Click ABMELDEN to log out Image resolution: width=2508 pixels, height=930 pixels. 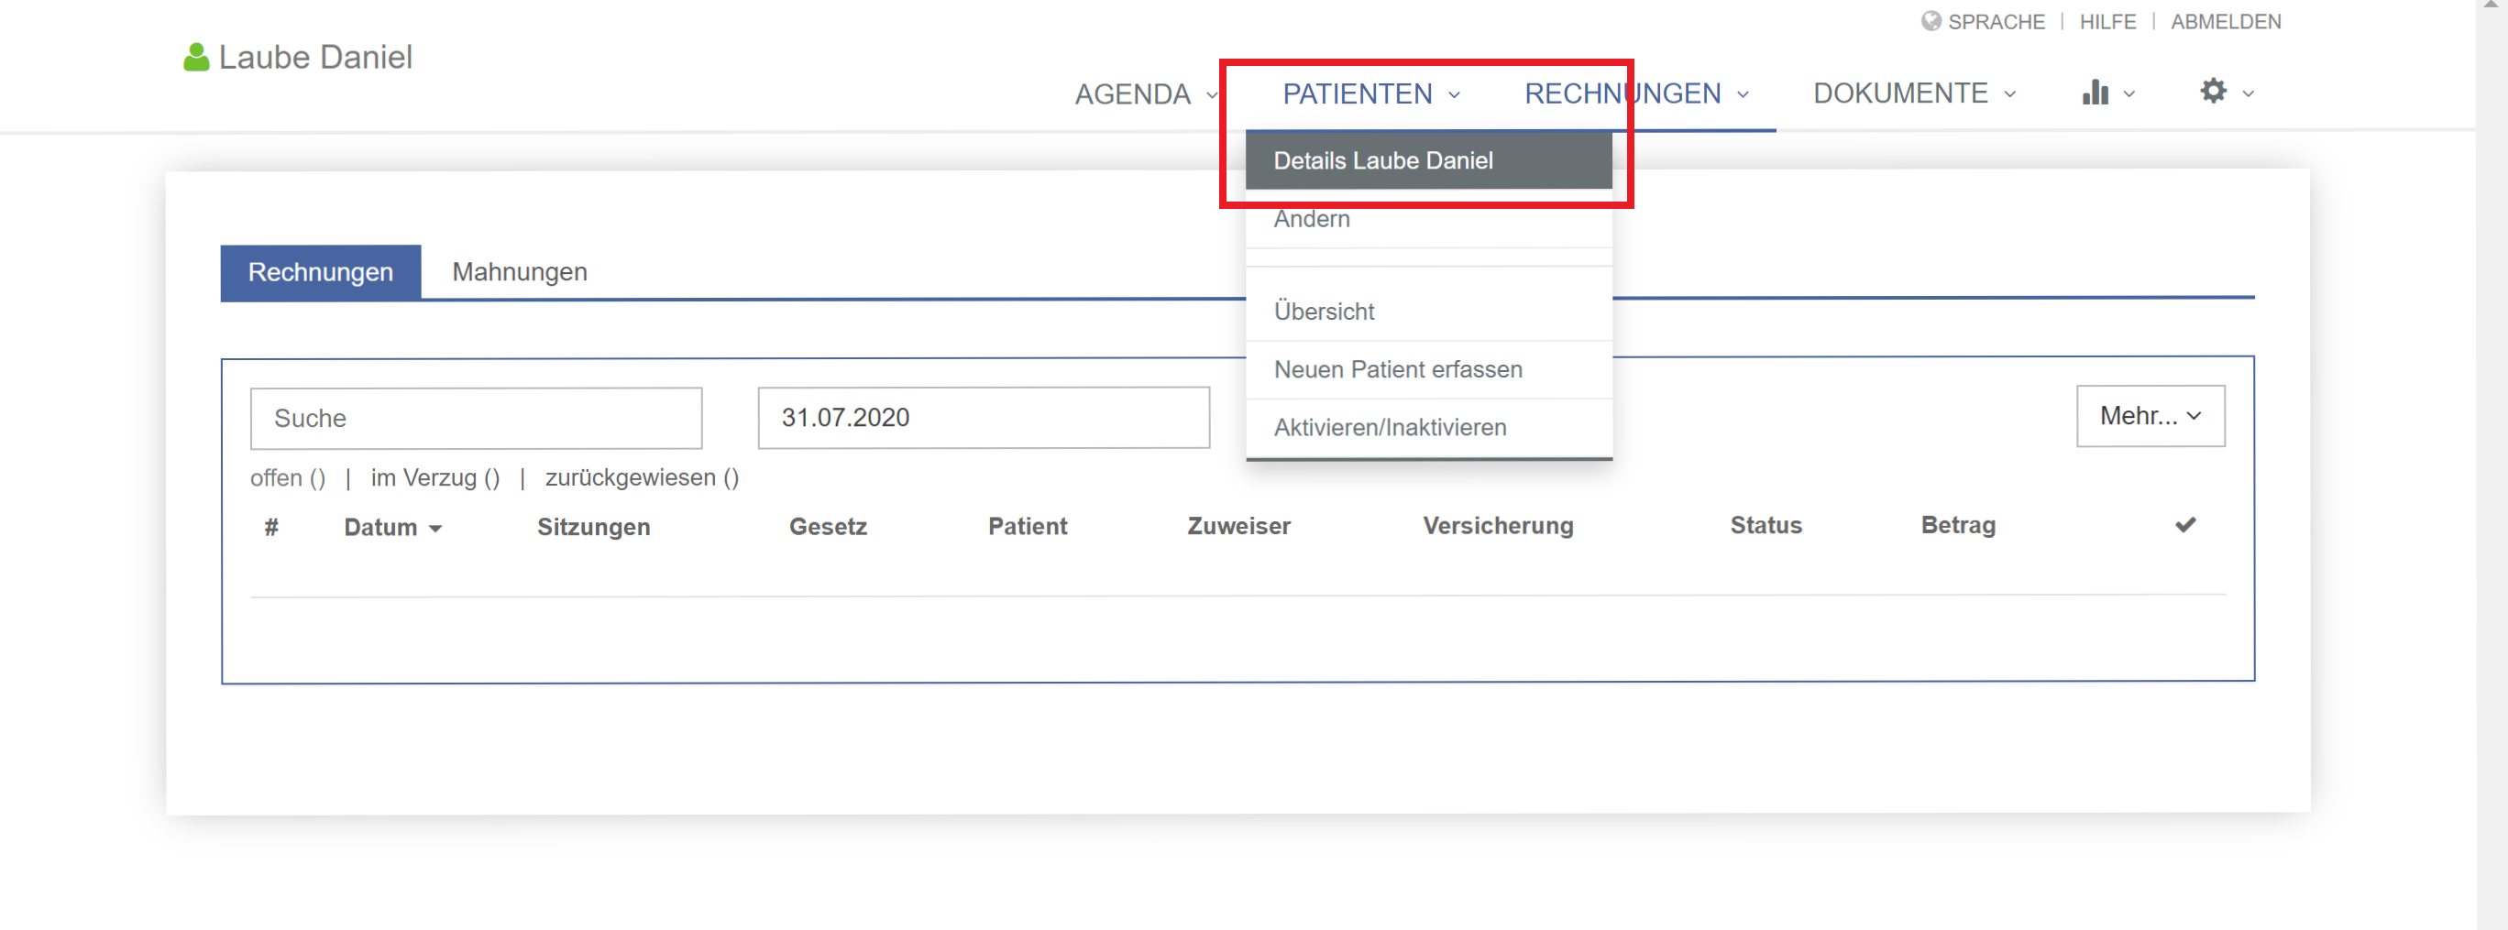[x=2225, y=21]
